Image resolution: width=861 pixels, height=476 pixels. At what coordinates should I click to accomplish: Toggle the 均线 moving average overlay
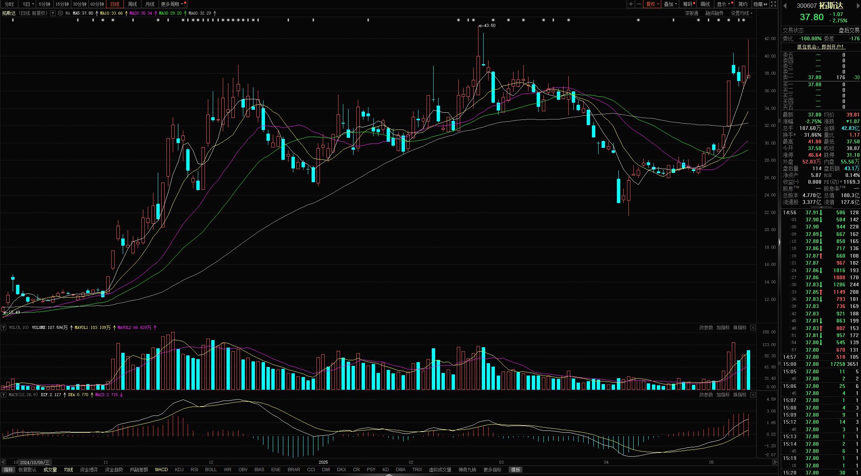69,470
